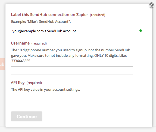Close the SendHub connection dialog
The width and height of the screenshot is (156, 132).
[151, 5]
